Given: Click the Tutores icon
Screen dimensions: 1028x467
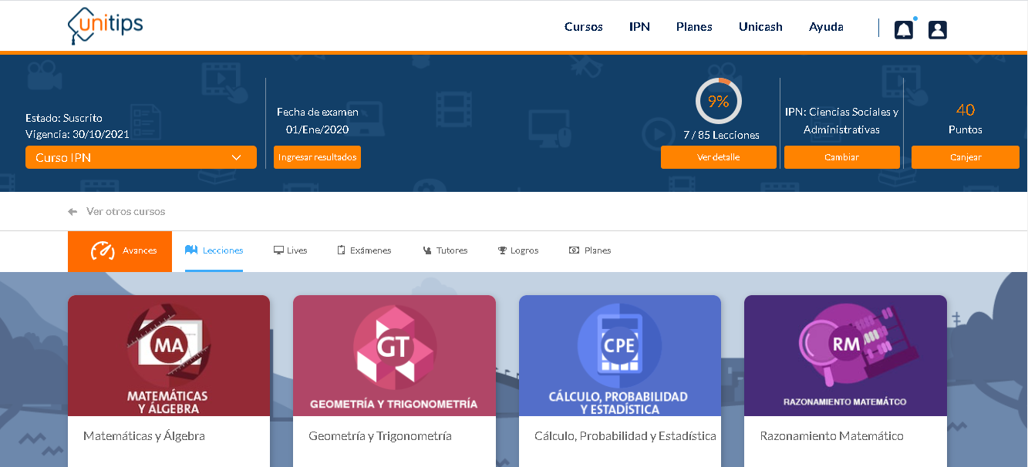Looking at the screenshot, I should tap(426, 250).
